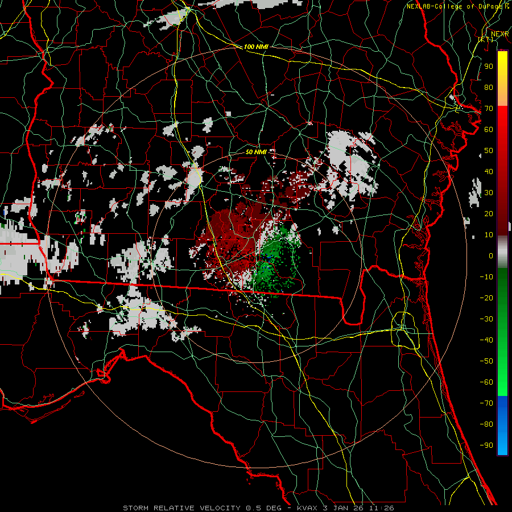Image resolution: width=512 pixels, height=512 pixels.
Task: Click the '-50' label on the velocity scale
Action: 486,361
